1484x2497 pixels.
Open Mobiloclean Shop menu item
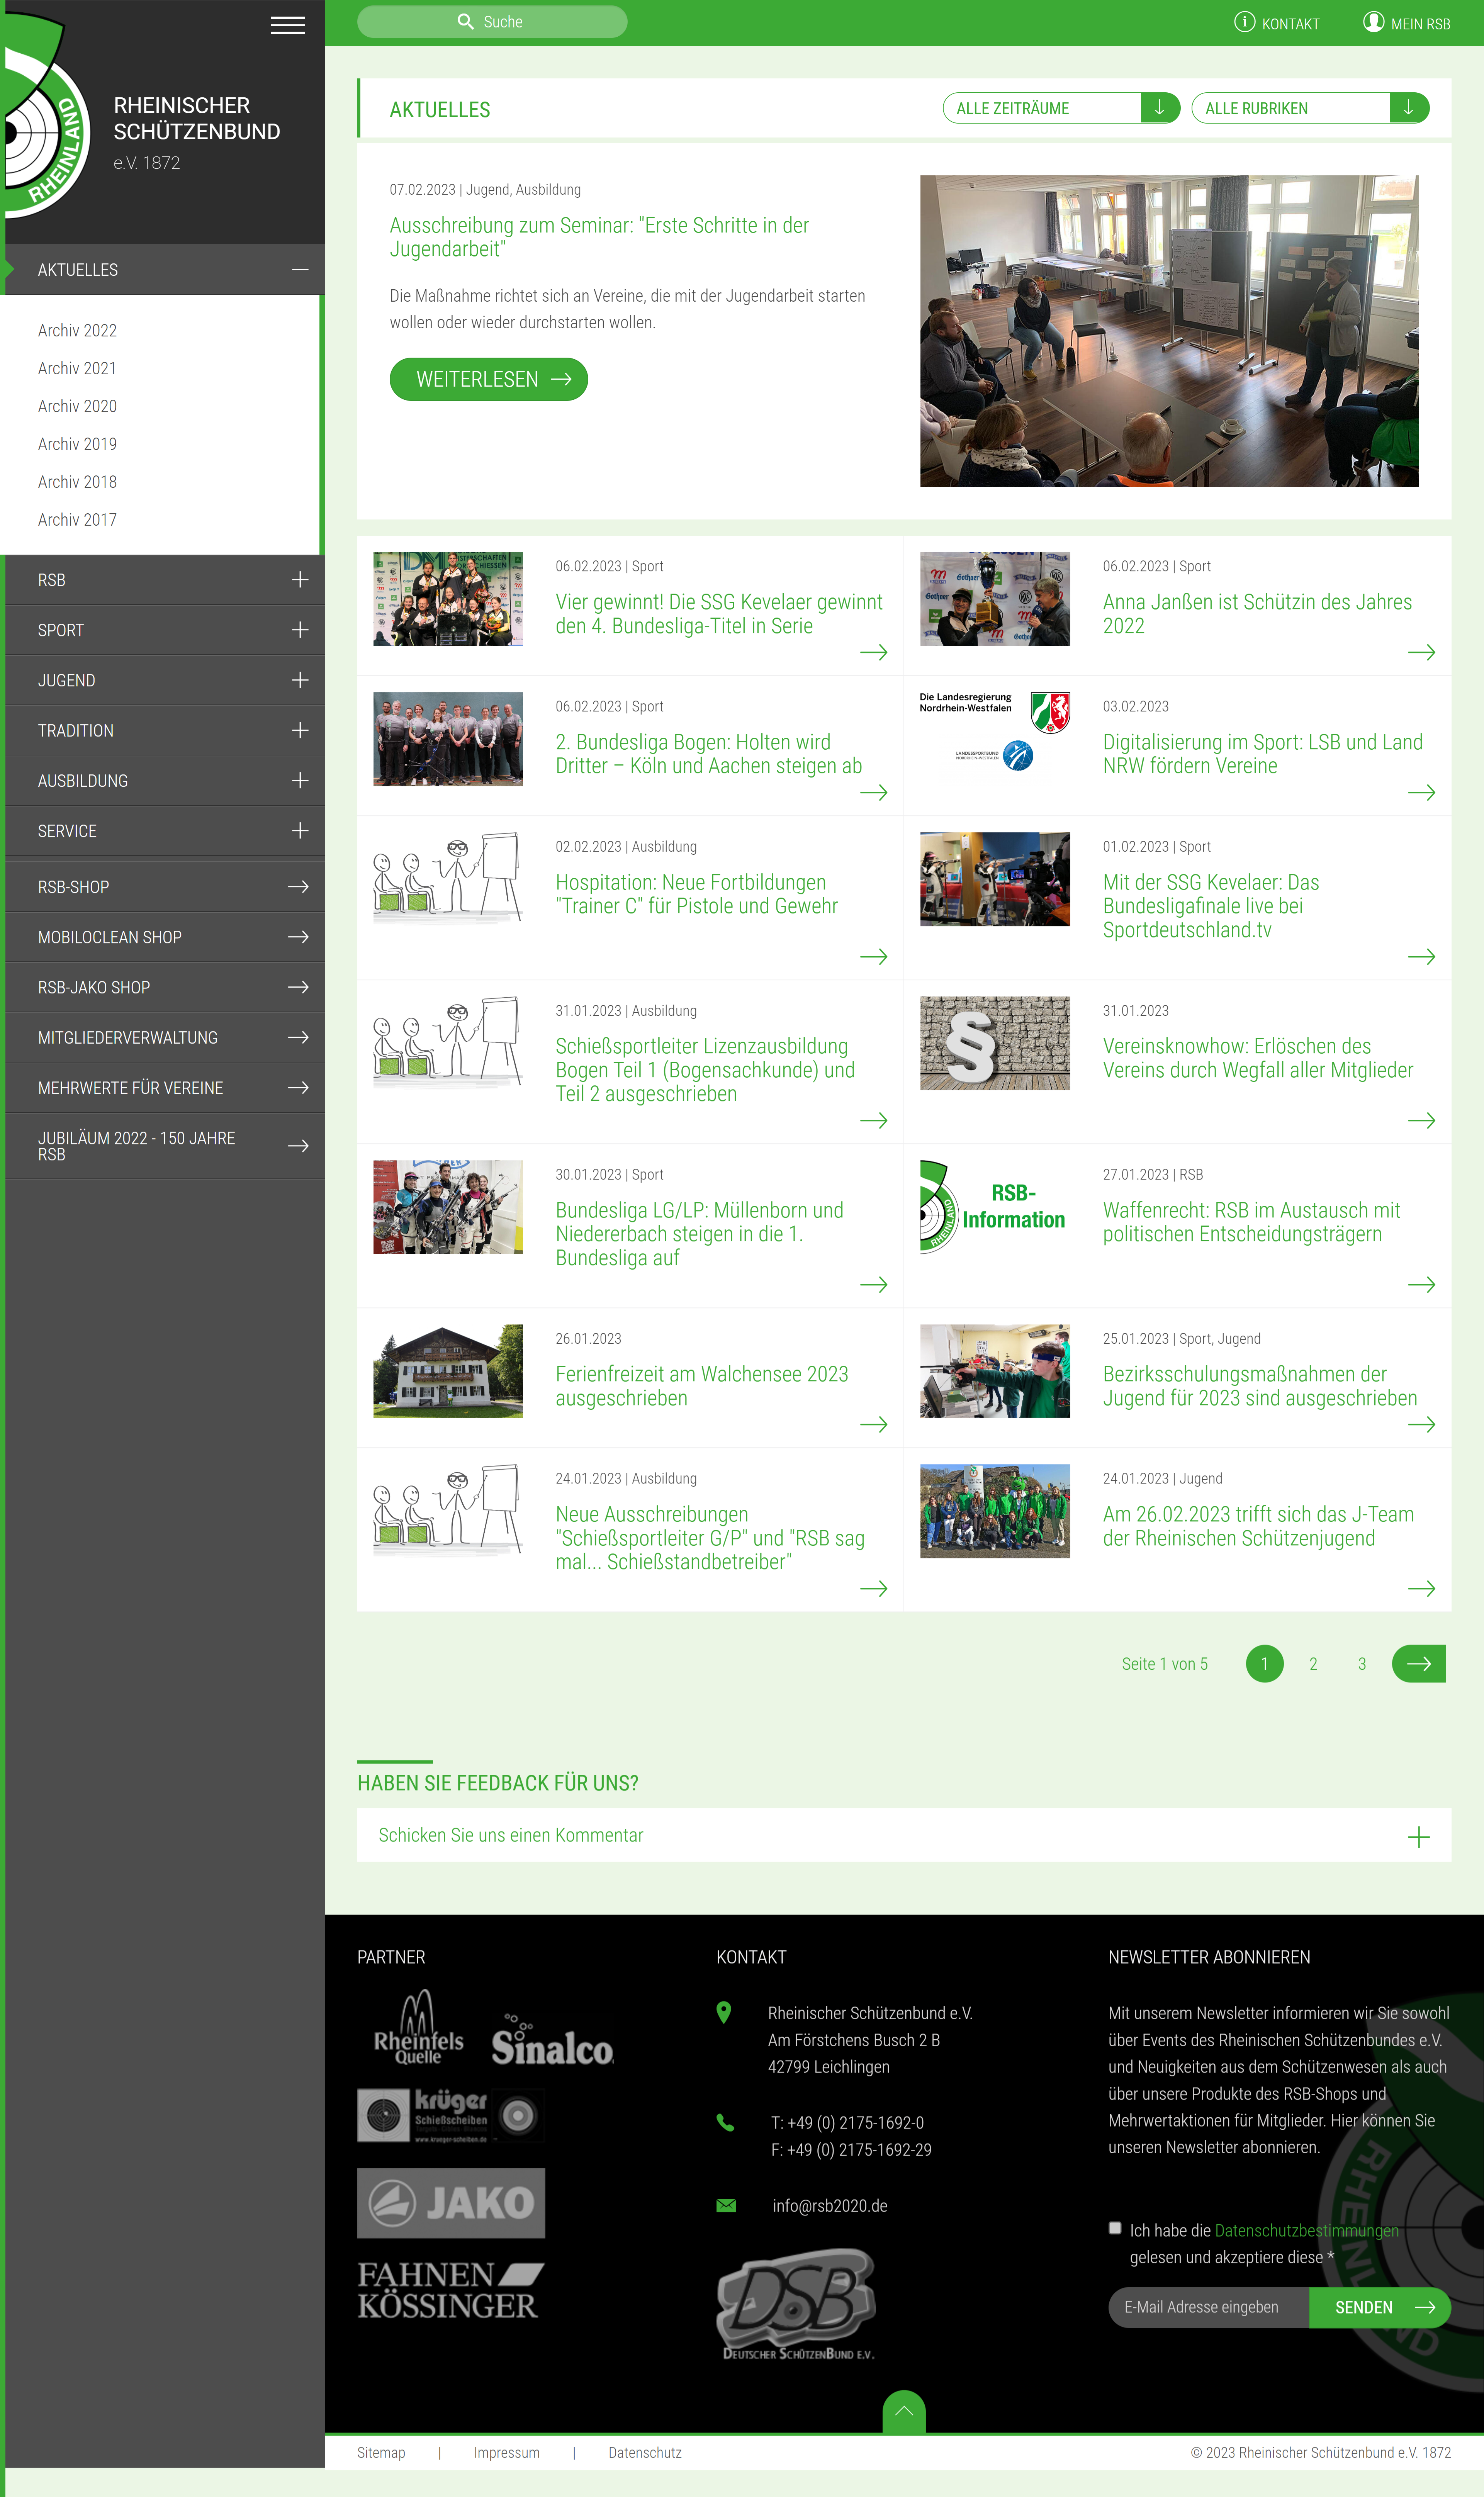(165, 937)
